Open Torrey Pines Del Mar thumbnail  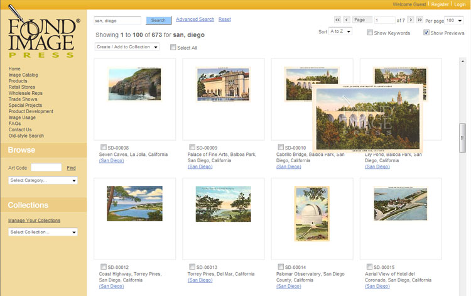click(223, 204)
